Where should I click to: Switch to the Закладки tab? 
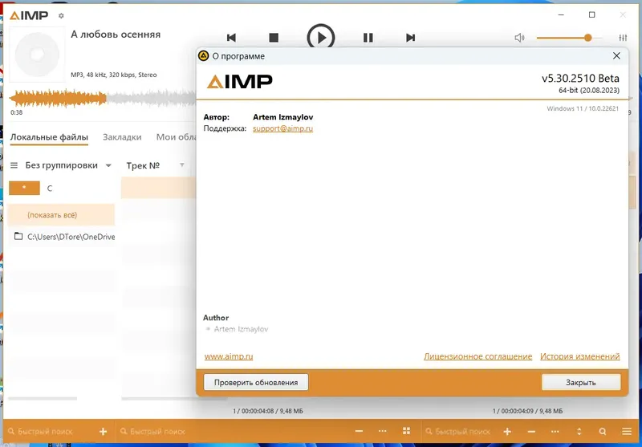pos(122,137)
